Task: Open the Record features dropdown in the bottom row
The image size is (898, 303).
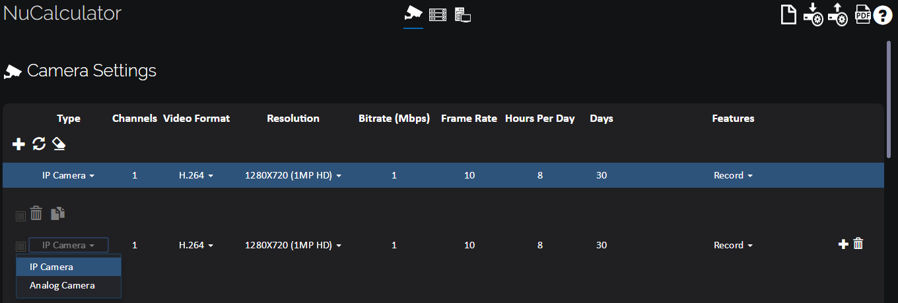Action: click(x=733, y=245)
